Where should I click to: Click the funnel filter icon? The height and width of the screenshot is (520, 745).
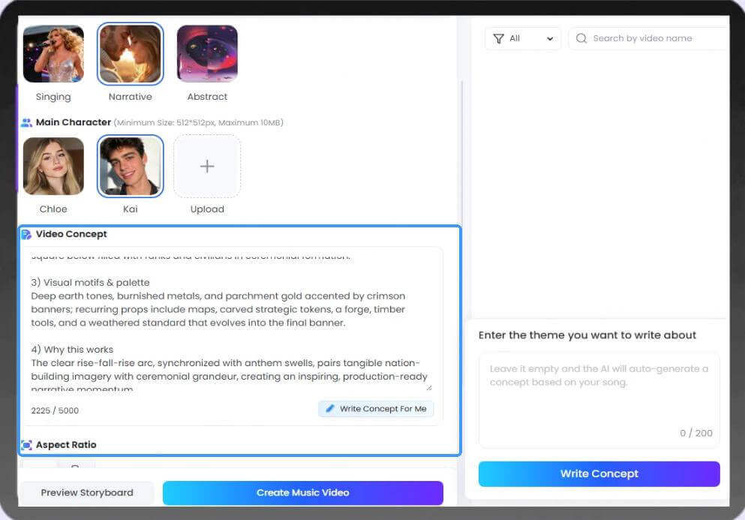[x=498, y=38]
